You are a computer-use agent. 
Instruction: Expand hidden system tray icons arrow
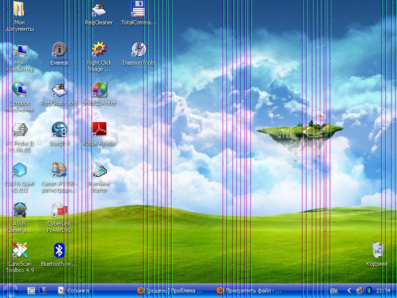pos(349,291)
